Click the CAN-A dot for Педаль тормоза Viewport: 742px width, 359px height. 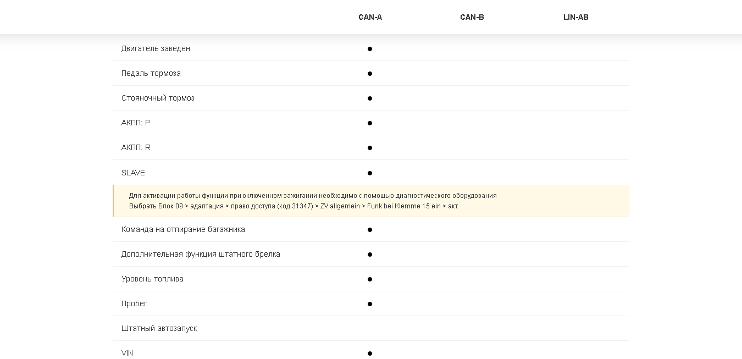click(x=370, y=74)
